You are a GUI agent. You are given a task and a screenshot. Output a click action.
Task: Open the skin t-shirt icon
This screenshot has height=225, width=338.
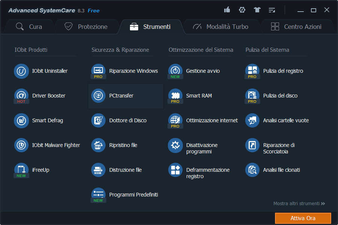(x=257, y=10)
